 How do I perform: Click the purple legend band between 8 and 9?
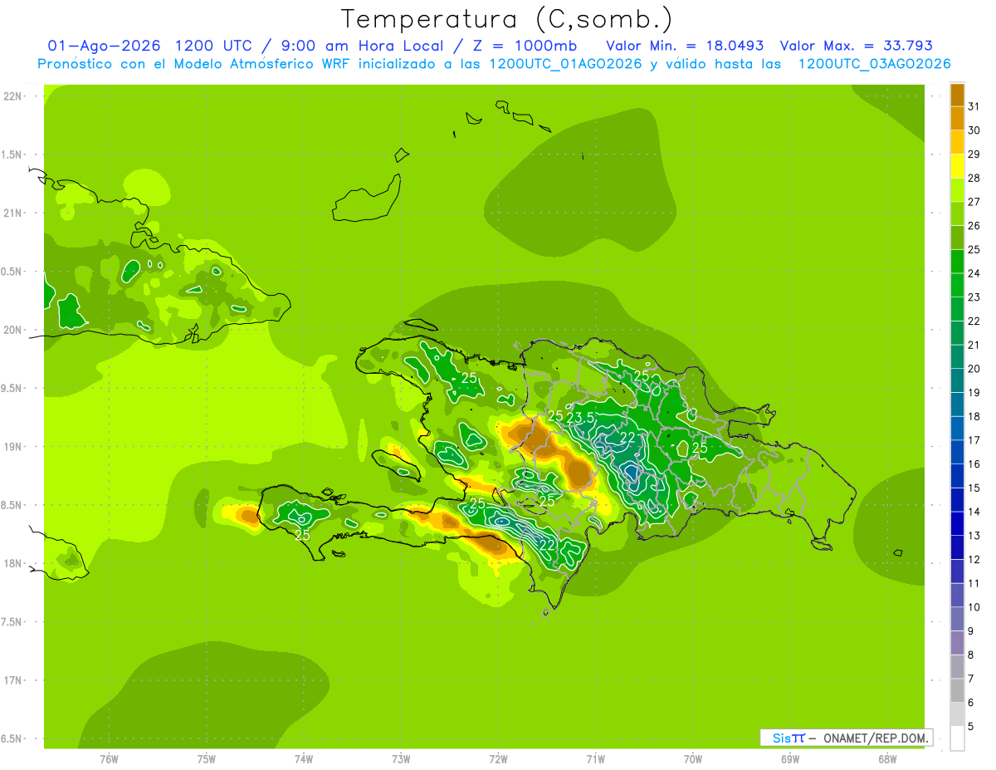[957, 643]
